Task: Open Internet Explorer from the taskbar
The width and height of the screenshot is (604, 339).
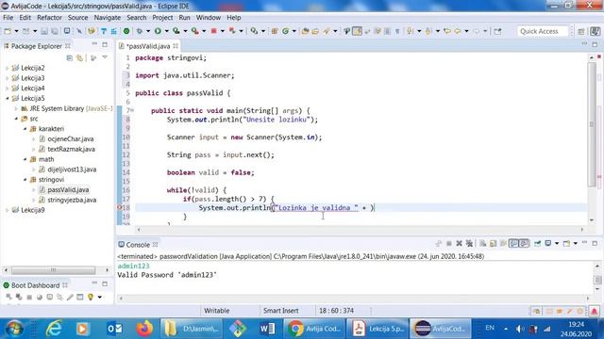Action: pyautogui.click(x=54, y=329)
